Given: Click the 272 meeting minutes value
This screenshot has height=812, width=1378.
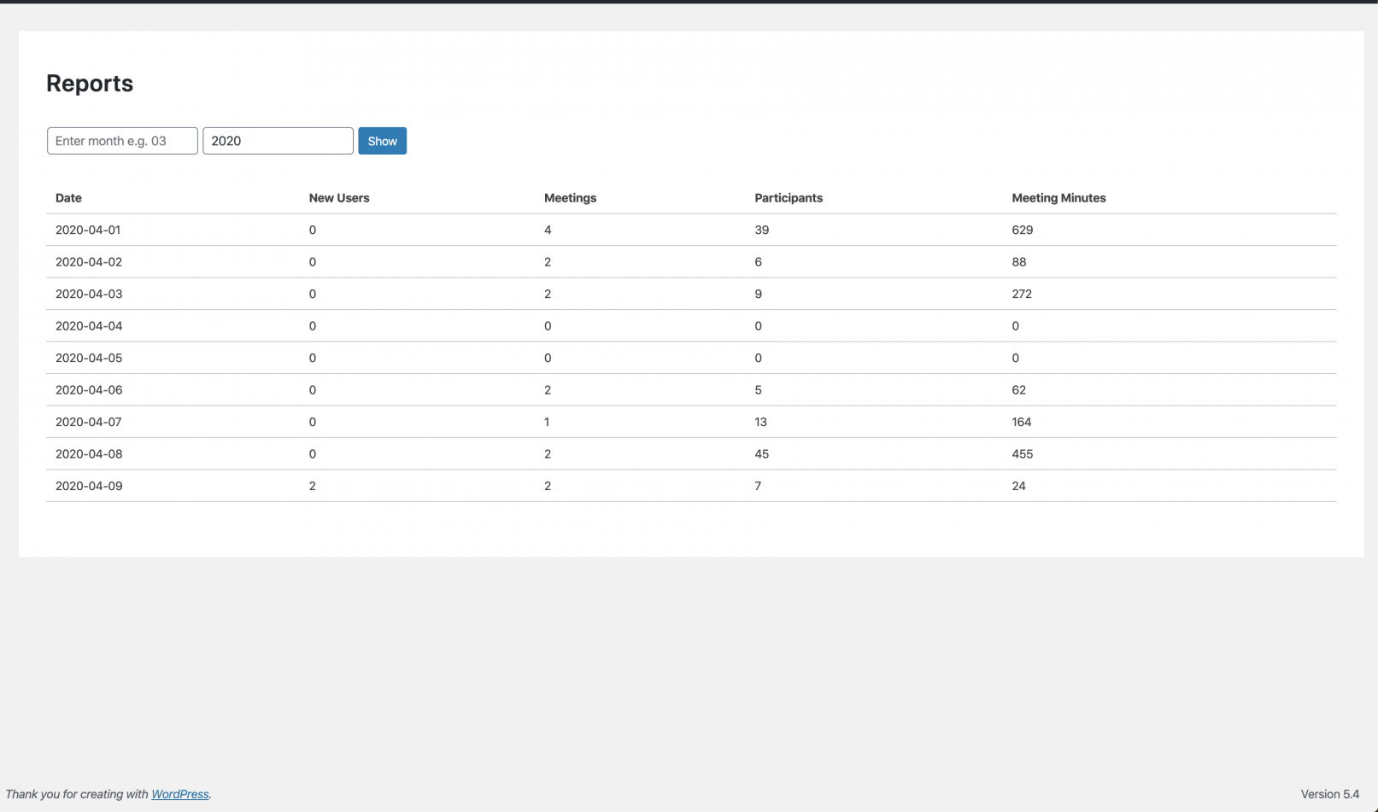Looking at the screenshot, I should [x=1022, y=294].
